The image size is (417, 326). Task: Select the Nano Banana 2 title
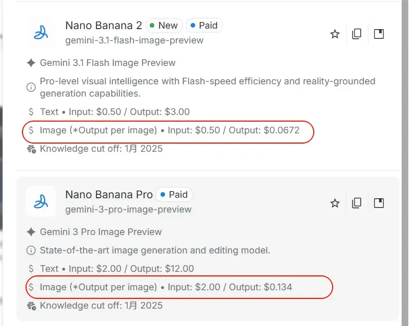[x=104, y=26]
